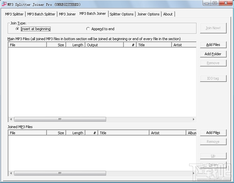Viewport: 234px width, 183px height.
Task: Click the main list horizontal scrollbar thumb
Action: click(x=60, y=119)
